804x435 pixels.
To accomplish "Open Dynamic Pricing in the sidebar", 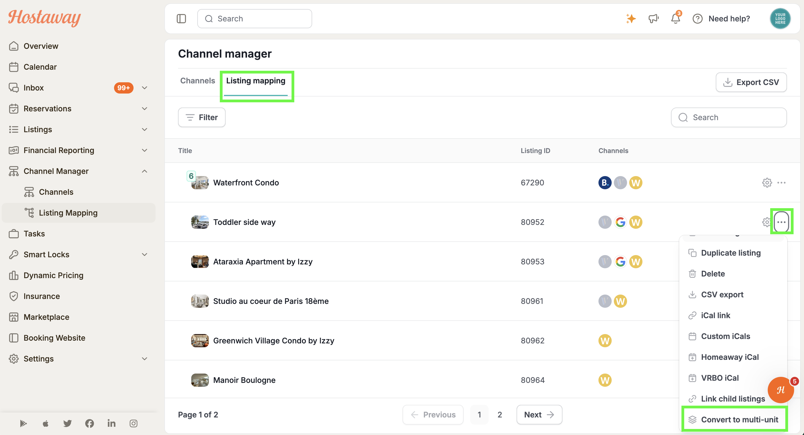I will click(x=54, y=275).
